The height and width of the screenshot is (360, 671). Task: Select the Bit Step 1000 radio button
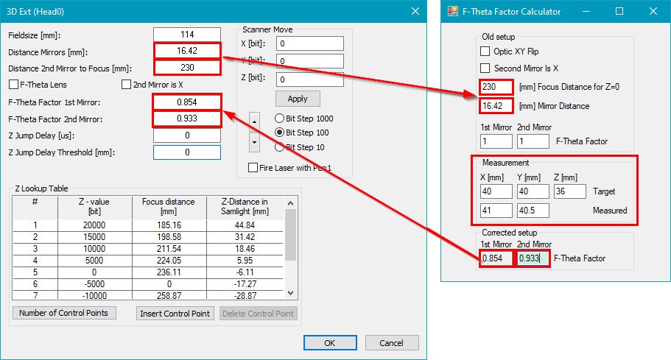(279, 119)
